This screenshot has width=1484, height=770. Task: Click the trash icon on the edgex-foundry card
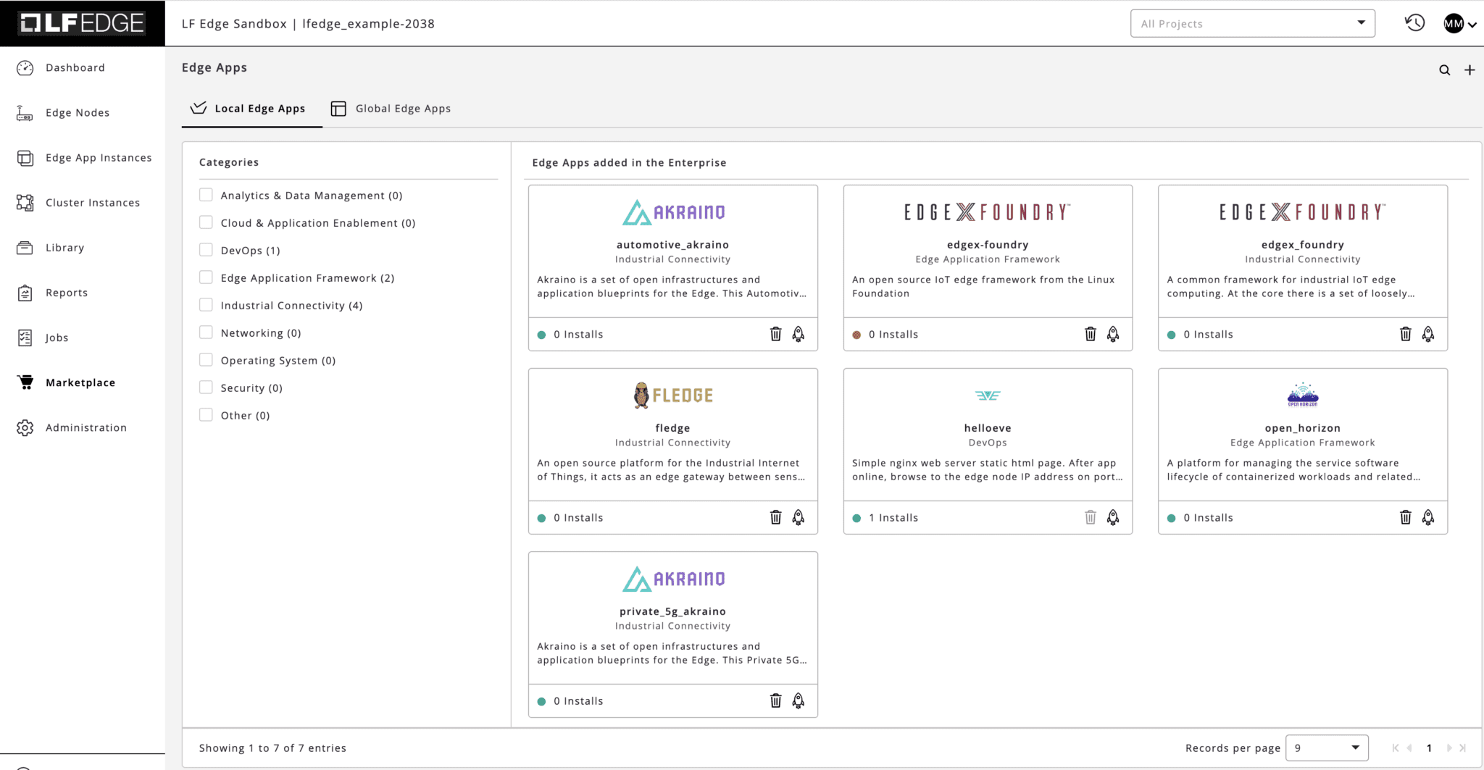click(x=1090, y=334)
